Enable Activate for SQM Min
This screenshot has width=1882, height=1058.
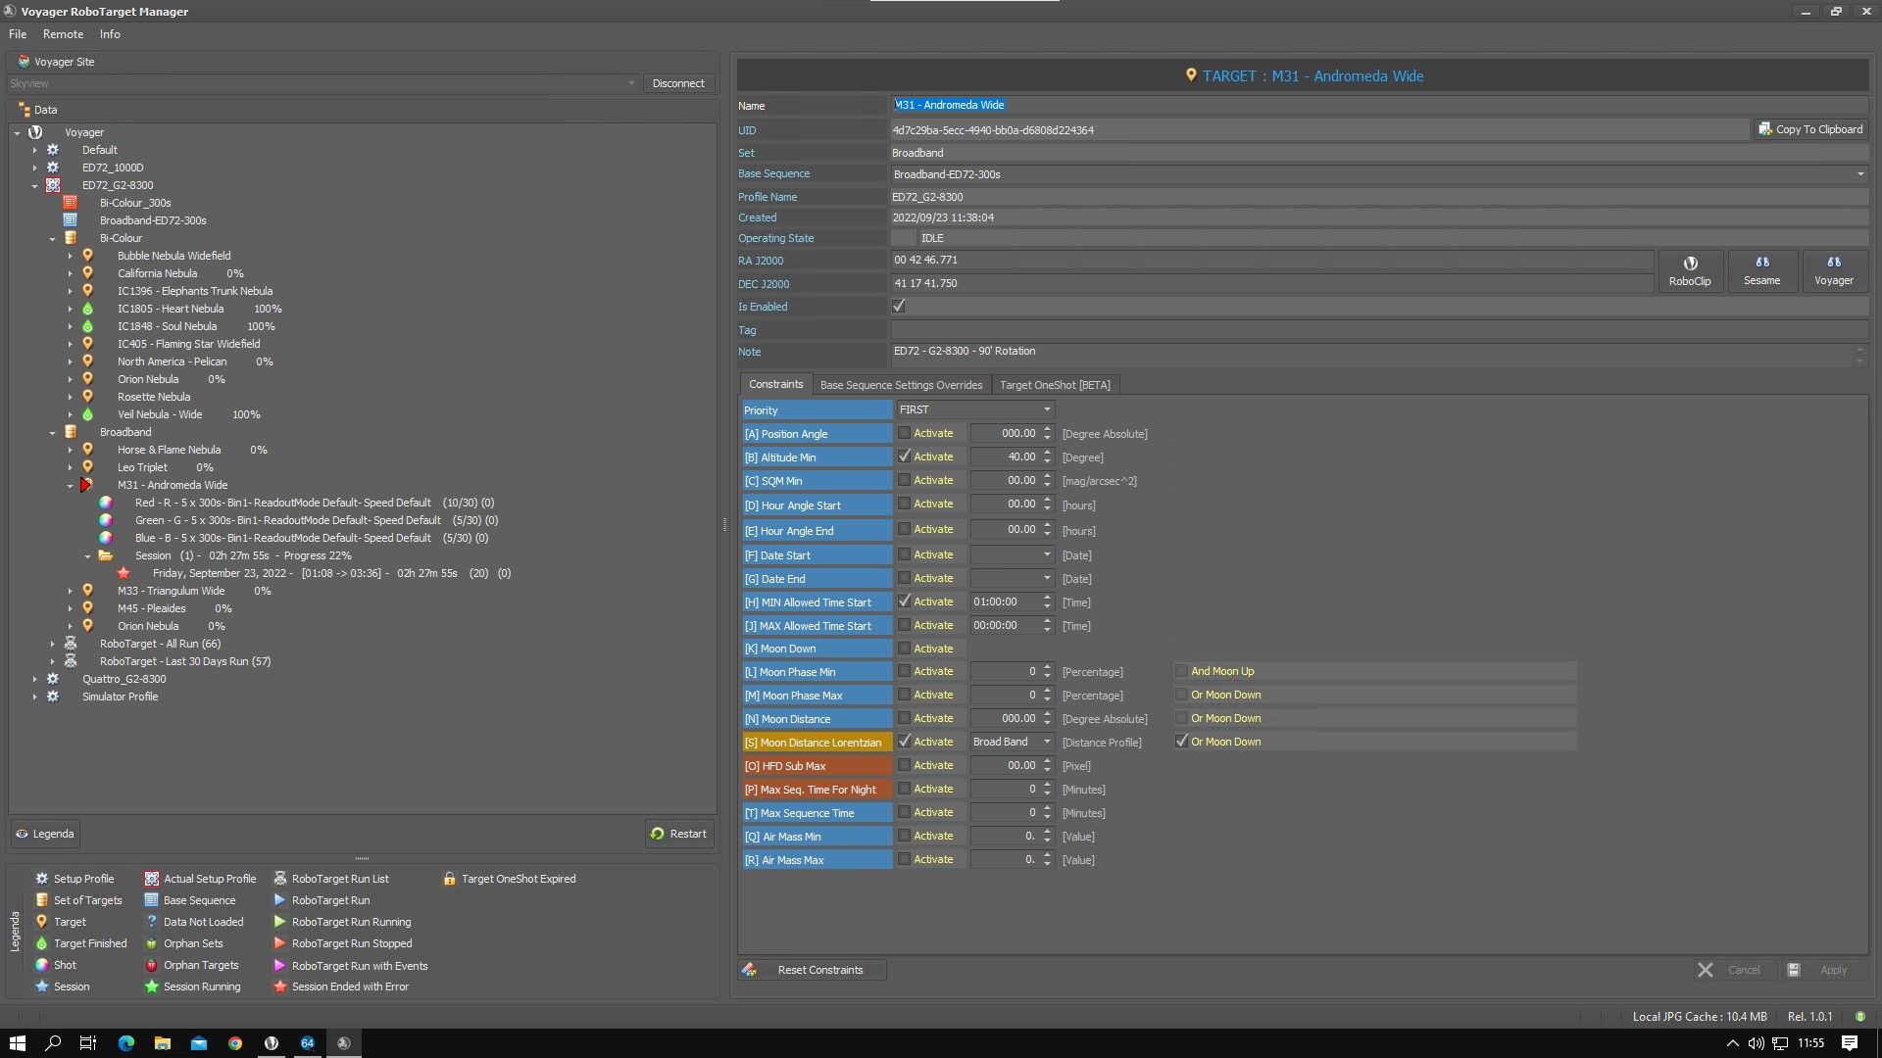[x=904, y=480]
